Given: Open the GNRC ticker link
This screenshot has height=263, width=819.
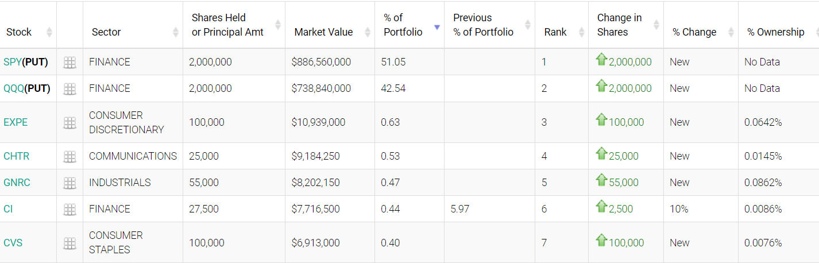Looking at the screenshot, I should click(x=17, y=183).
